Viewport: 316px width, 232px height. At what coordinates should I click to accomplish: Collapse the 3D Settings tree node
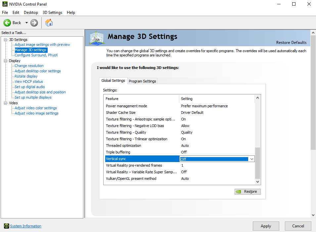coord(6,40)
